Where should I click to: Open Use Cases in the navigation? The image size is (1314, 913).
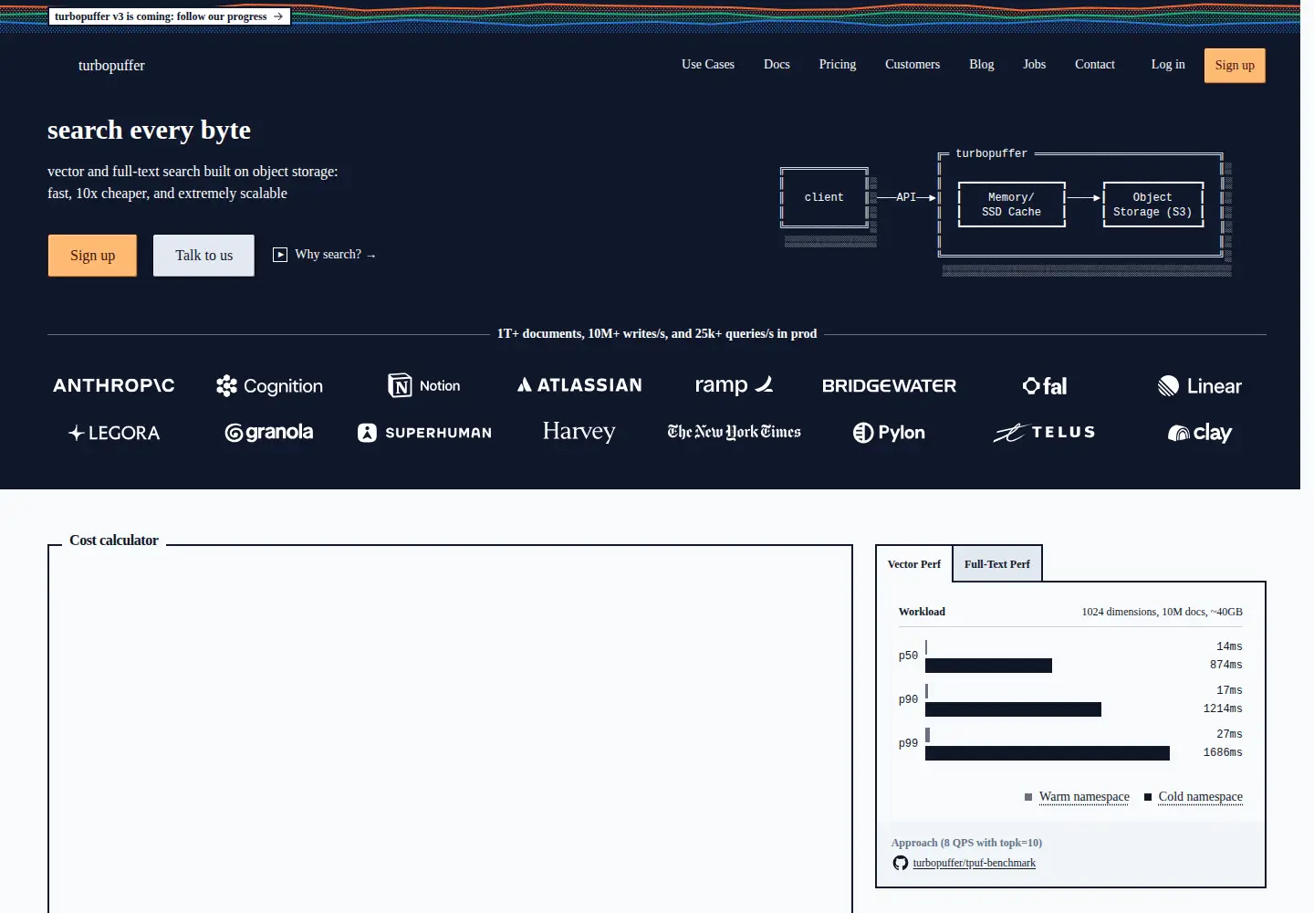click(708, 65)
